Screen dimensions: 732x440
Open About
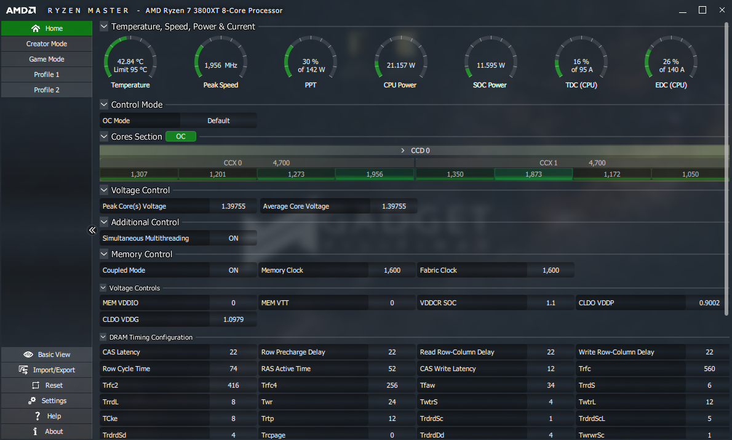click(x=47, y=431)
